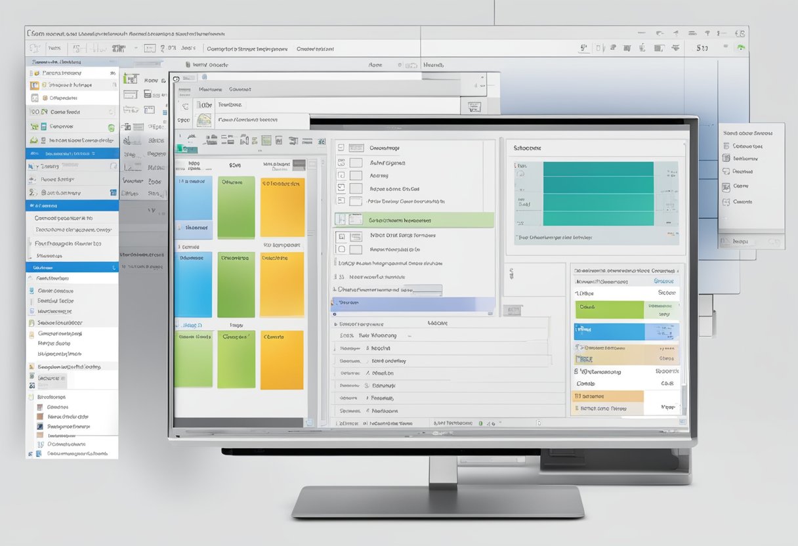Expand the blue highlighted section in left sidebar
The height and width of the screenshot is (546, 798).
click(x=72, y=153)
